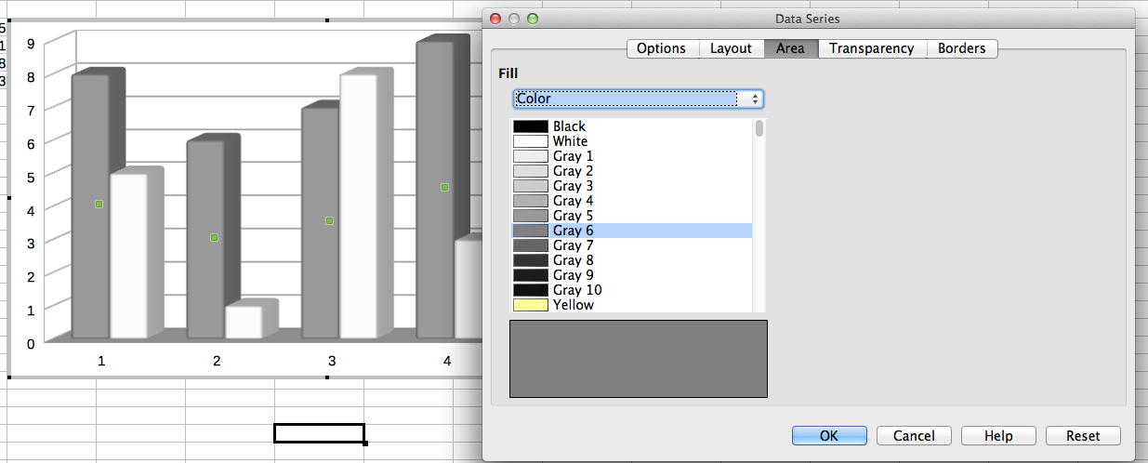Click the x-axis label 2
Image resolution: width=1148 pixels, height=463 pixels.
tap(217, 361)
